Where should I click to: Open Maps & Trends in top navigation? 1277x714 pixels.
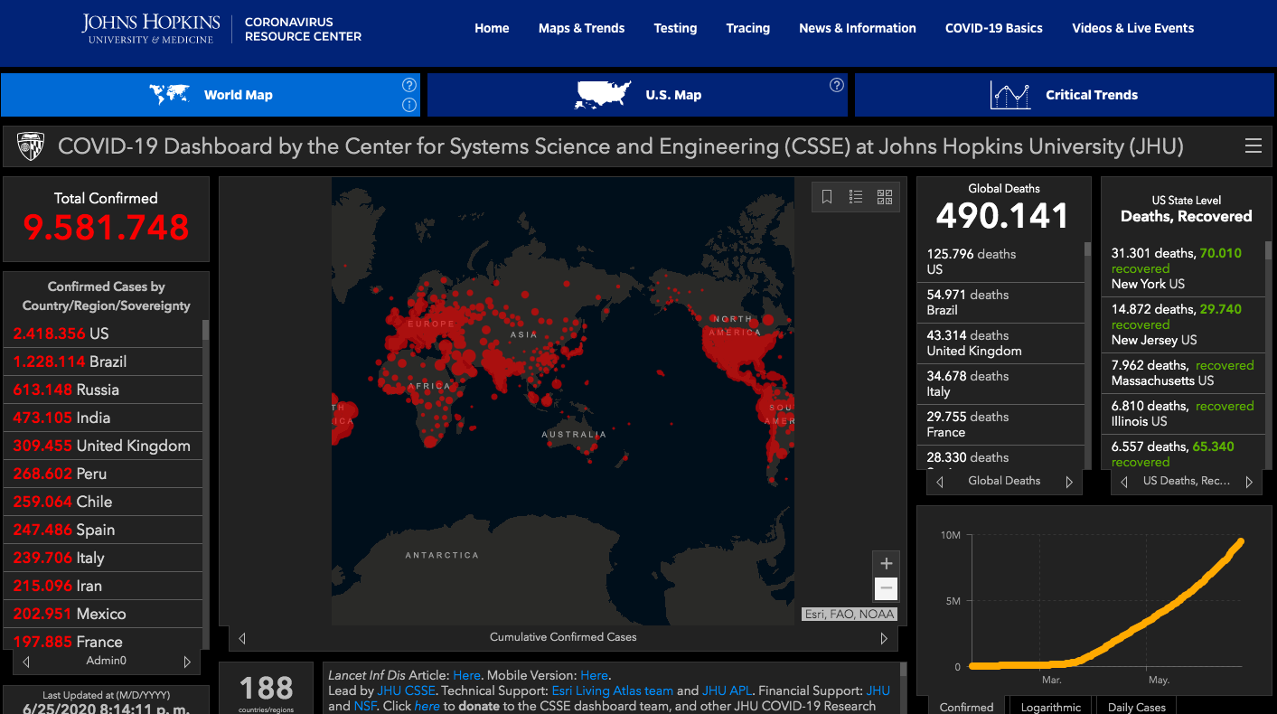581,28
